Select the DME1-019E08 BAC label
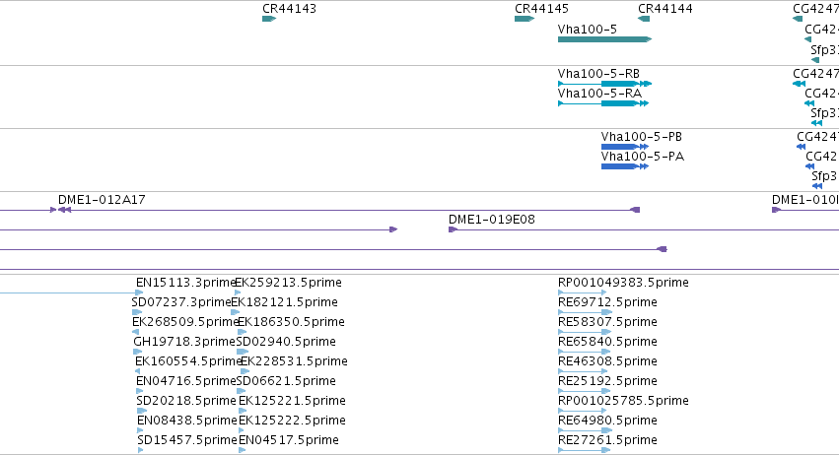Screen dimensions: 839x455 [492, 220]
